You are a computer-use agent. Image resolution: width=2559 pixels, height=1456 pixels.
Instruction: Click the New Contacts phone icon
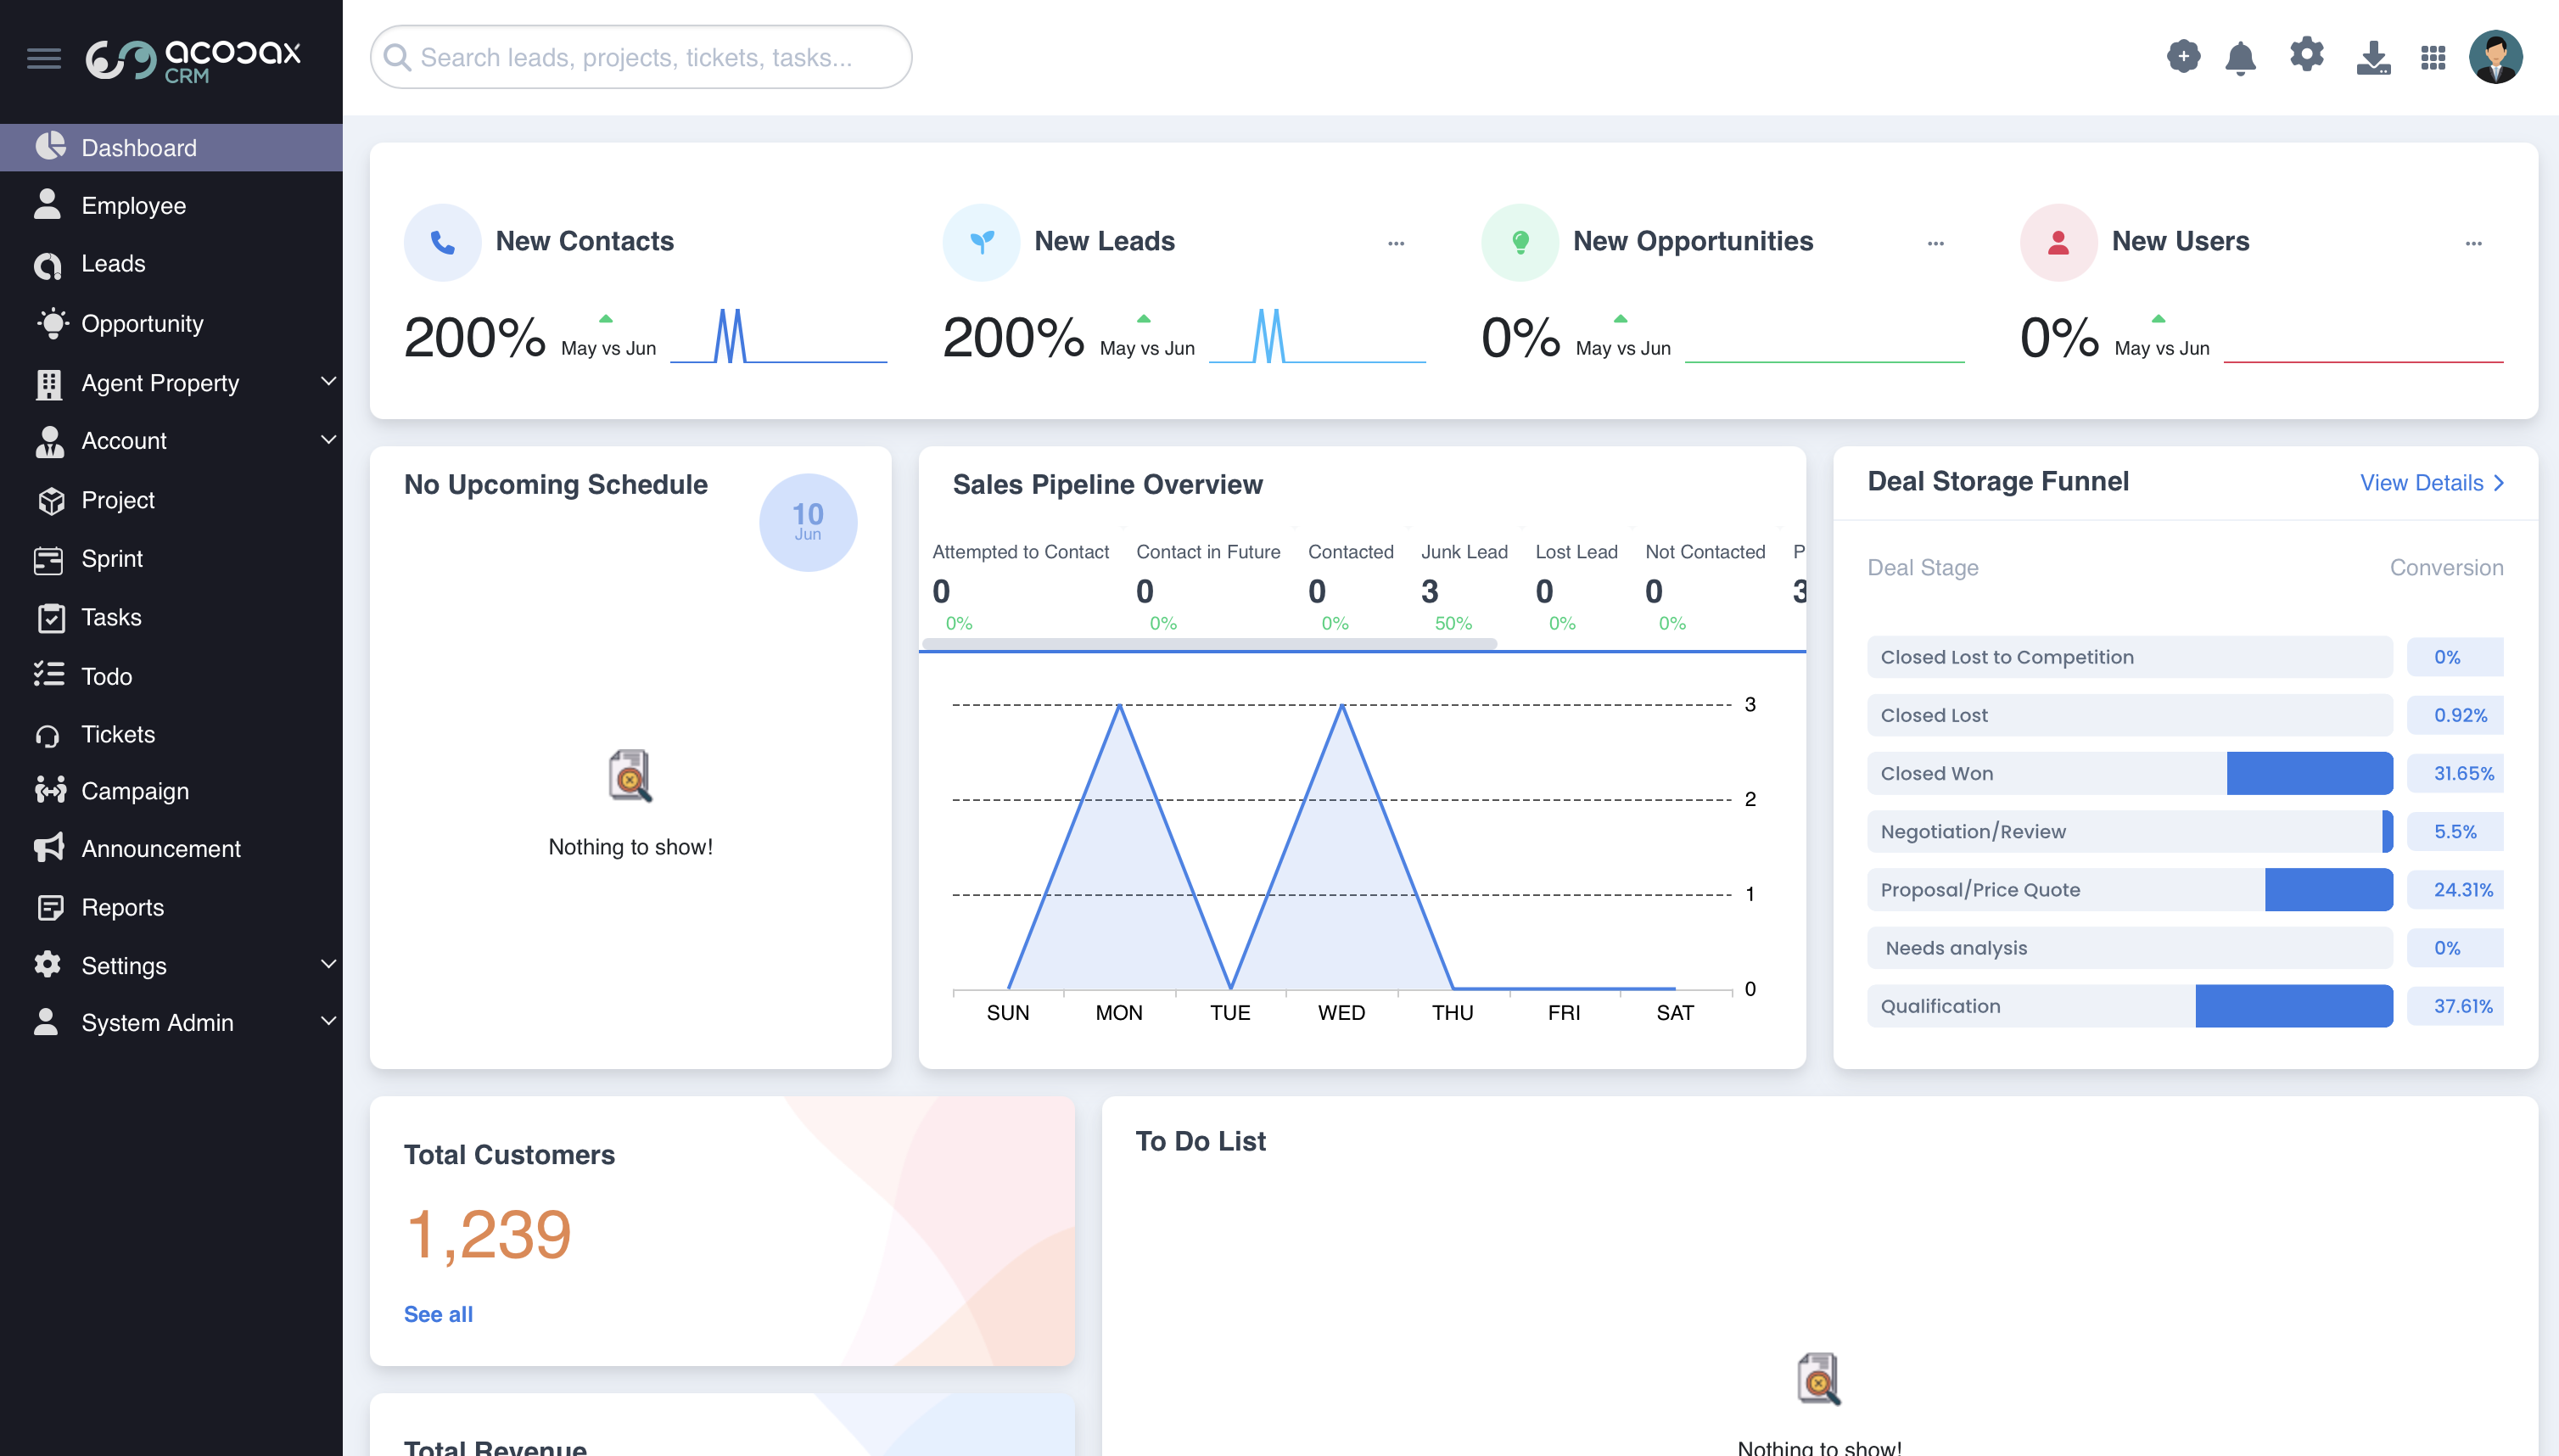point(442,242)
